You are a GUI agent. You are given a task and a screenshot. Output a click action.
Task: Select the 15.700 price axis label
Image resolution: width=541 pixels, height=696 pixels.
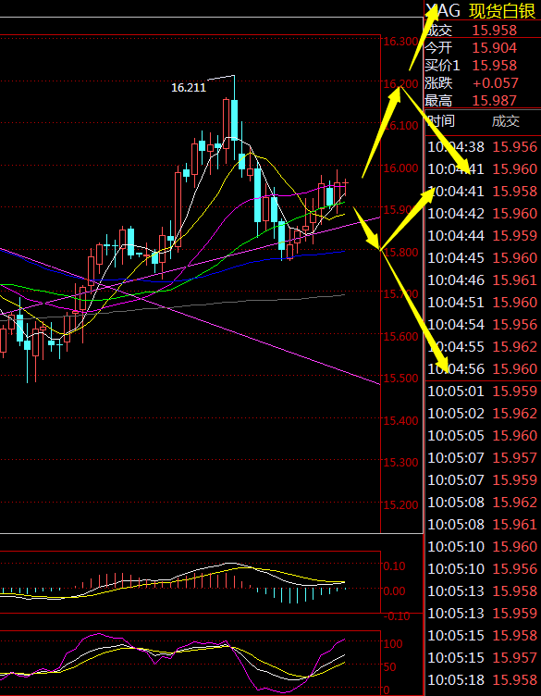click(x=400, y=293)
